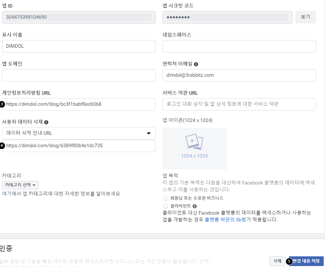Click the App ID field
This screenshot has height=275, width=332.
point(79,17)
